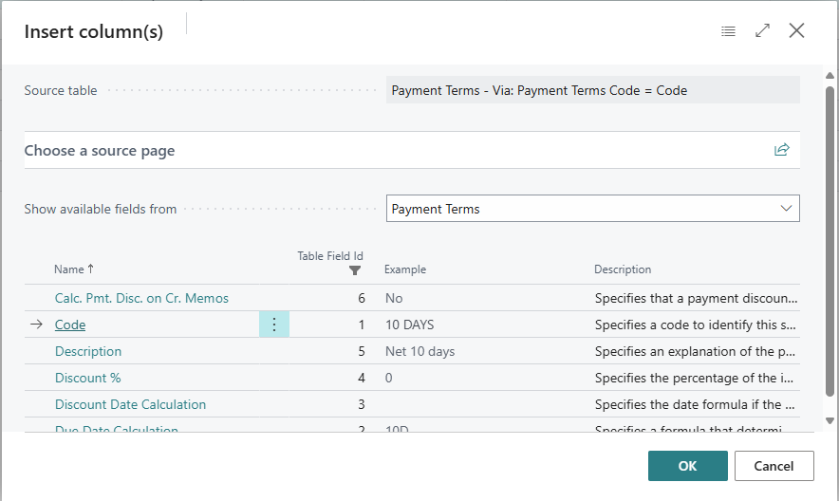Close the Insert column(s) dialog
The width and height of the screenshot is (839, 501).
click(796, 31)
